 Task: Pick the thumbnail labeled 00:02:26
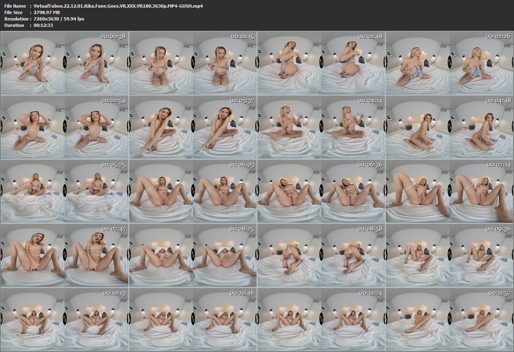449,63
